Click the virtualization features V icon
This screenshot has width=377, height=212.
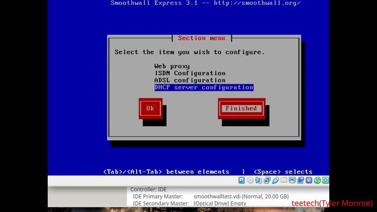(x=309, y=180)
